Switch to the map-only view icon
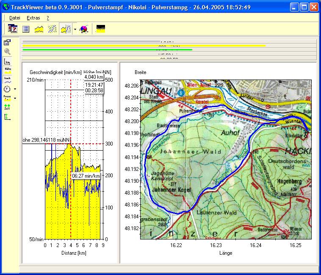 click(x=52, y=29)
